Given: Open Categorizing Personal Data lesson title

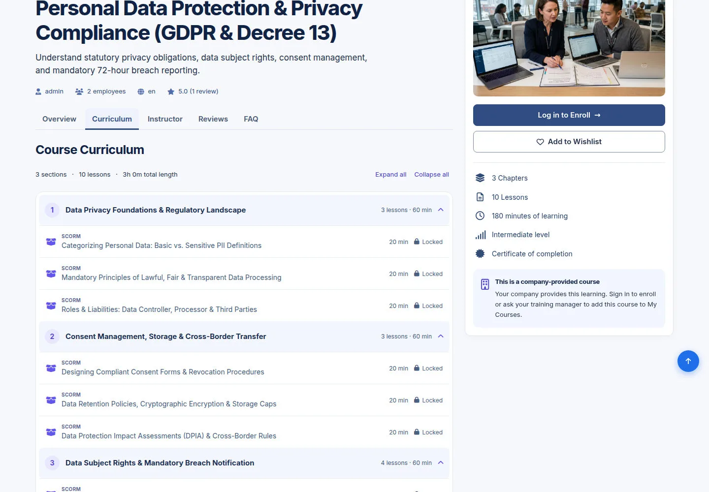Looking at the screenshot, I should [161, 246].
